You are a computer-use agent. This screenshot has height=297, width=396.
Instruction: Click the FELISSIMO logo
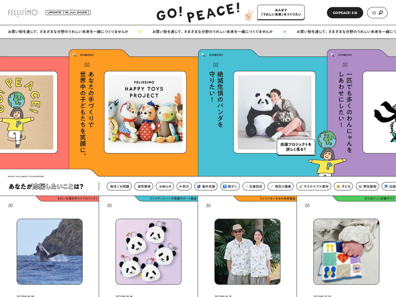pos(23,12)
